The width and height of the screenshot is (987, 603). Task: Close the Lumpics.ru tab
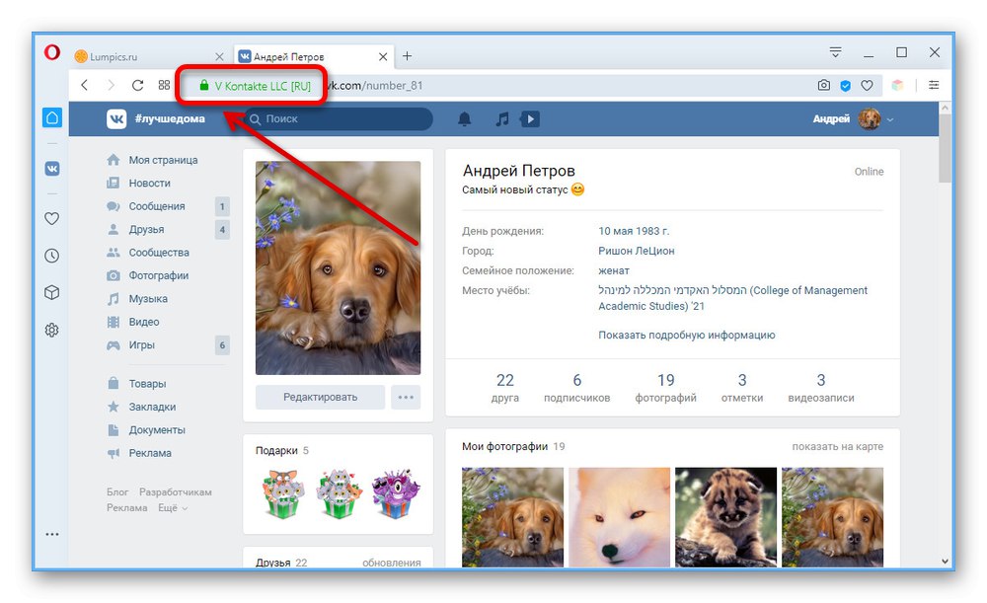click(219, 56)
